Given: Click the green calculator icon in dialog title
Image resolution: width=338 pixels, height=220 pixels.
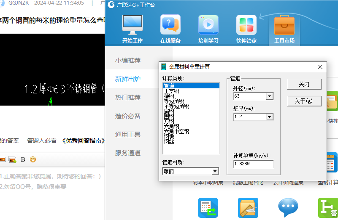Looking at the screenshot, I should (x=164, y=67).
